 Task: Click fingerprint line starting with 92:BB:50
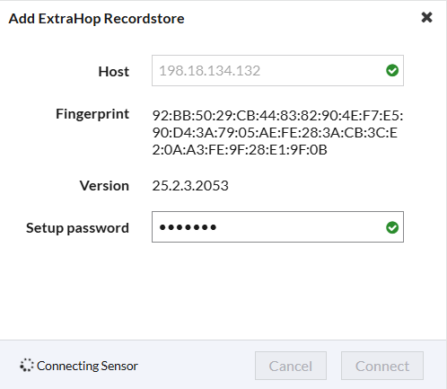click(277, 116)
